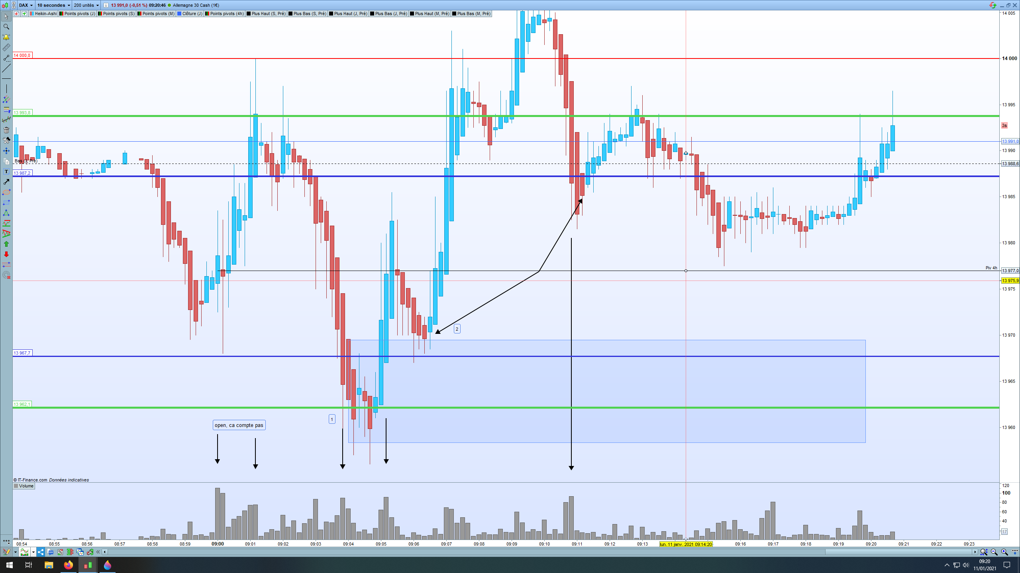The width and height of the screenshot is (1020, 573).
Task: Open the DAX instrument dropdown
Action: tap(26, 5)
